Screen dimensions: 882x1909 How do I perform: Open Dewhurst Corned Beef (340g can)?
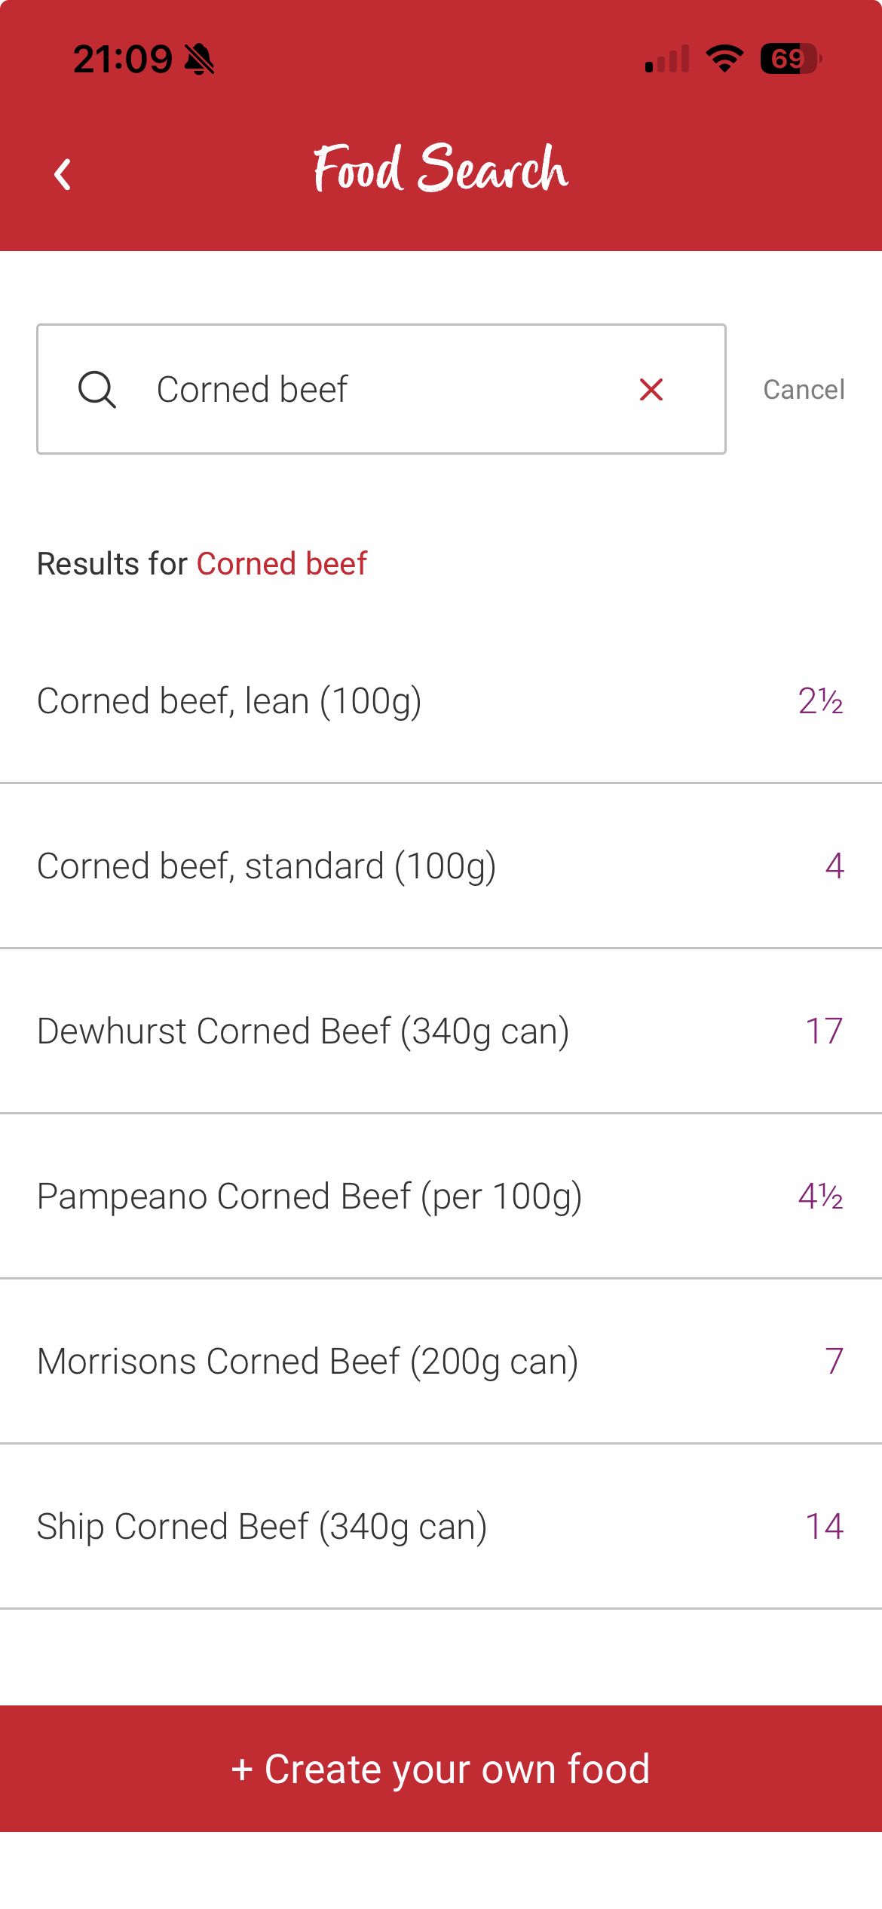(441, 1031)
